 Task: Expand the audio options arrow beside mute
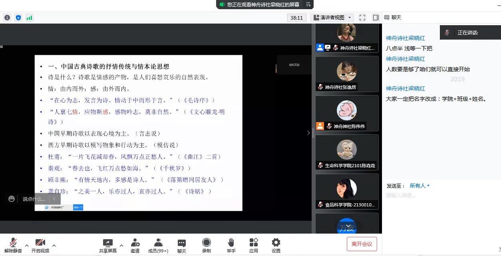[27, 245]
